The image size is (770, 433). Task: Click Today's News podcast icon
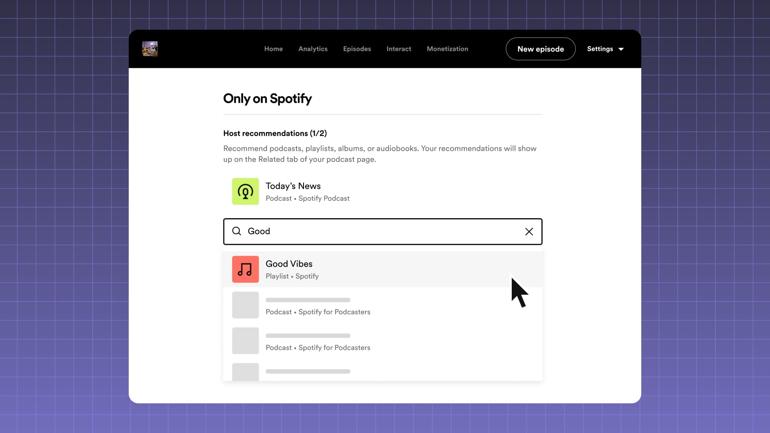point(245,192)
